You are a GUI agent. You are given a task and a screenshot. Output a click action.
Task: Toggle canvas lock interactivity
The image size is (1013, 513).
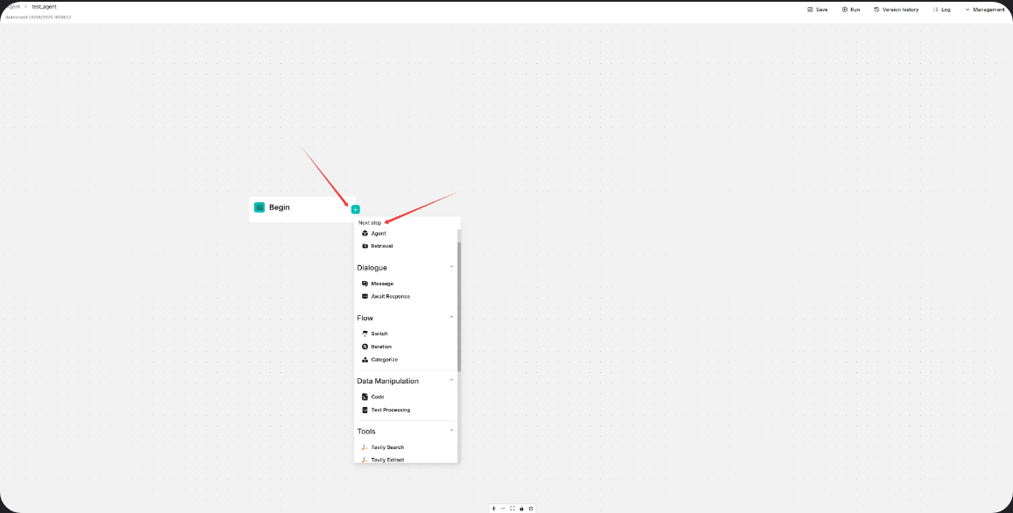click(521, 509)
